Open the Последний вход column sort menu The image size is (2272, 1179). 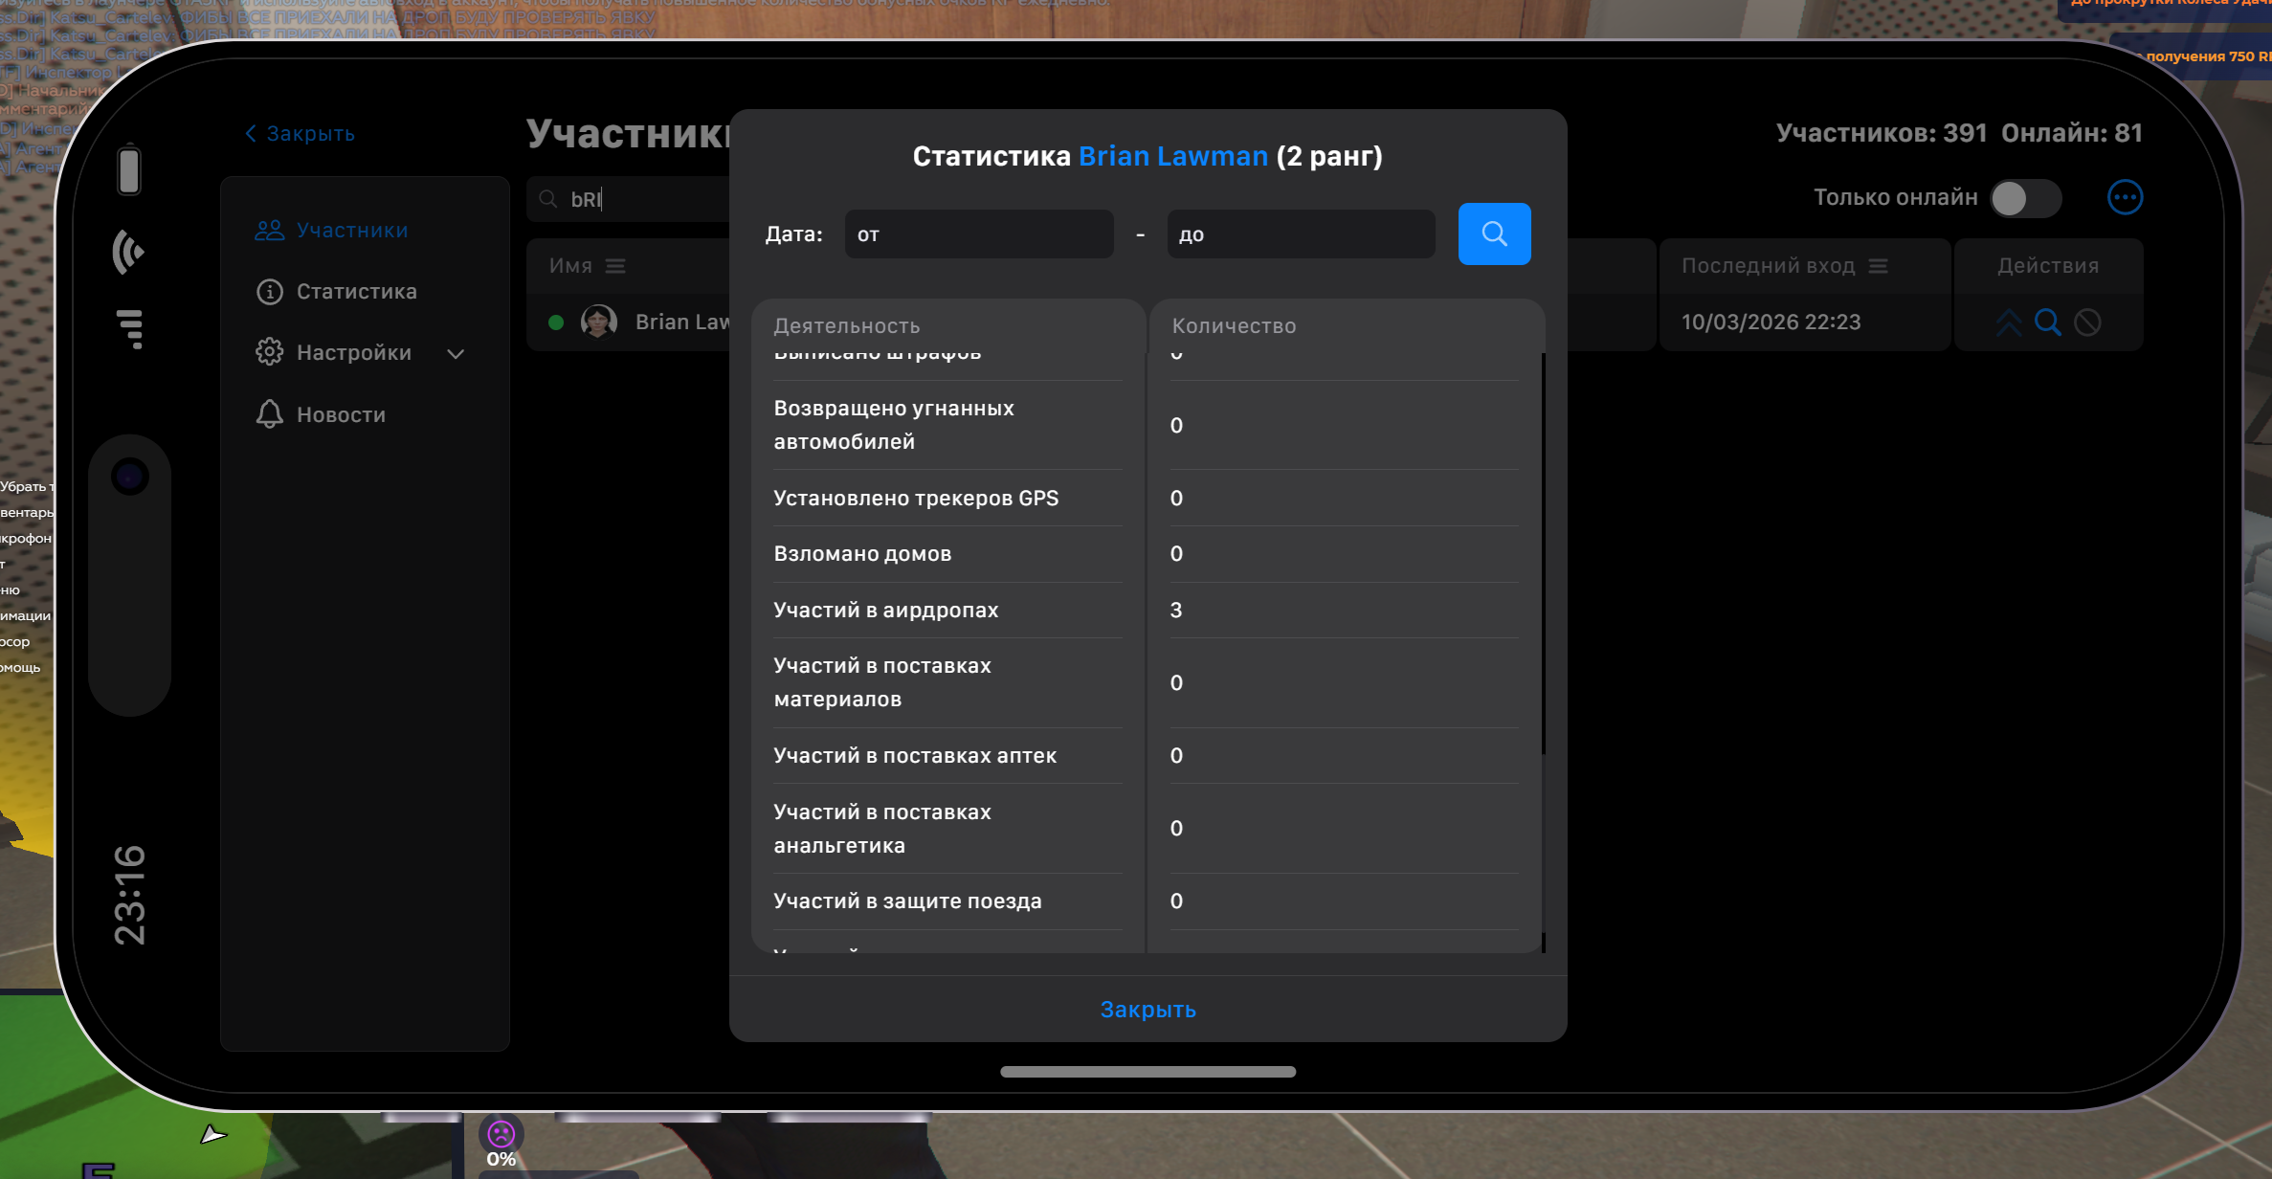tap(1878, 266)
